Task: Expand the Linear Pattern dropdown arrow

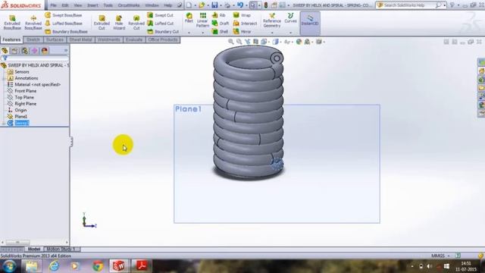Action: 202,33
